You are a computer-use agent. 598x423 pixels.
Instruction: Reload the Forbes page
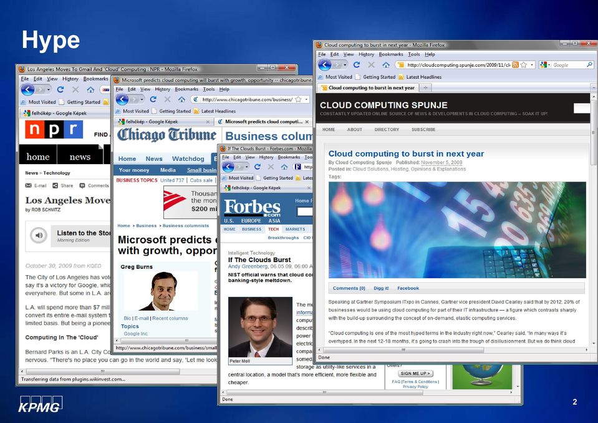(258, 167)
